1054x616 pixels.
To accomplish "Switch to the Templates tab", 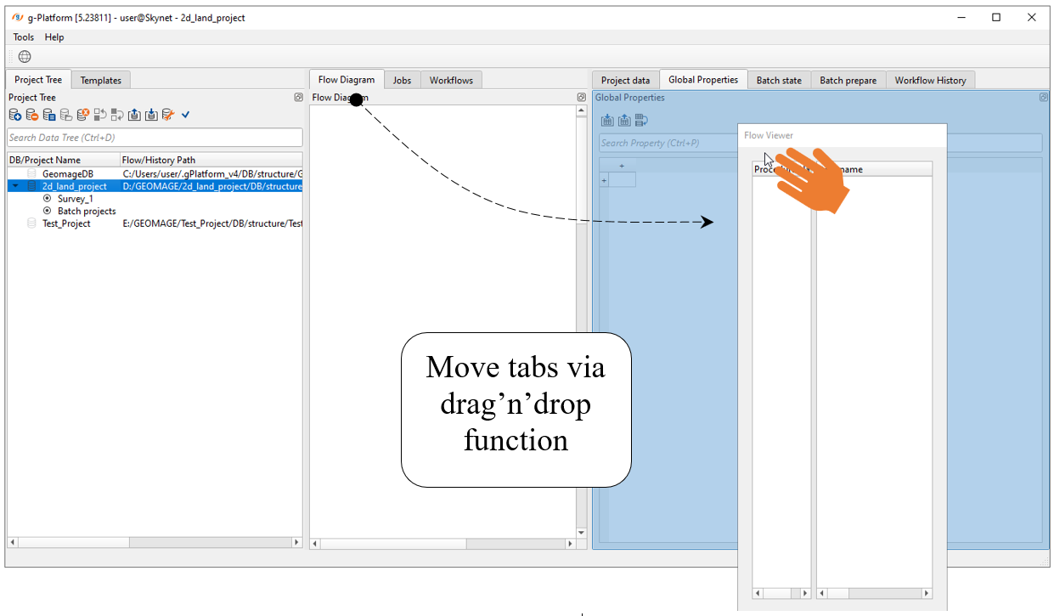I will coord(101,81).
